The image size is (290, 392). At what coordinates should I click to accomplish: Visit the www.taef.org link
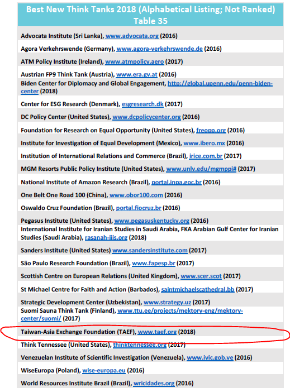point(157,332)
